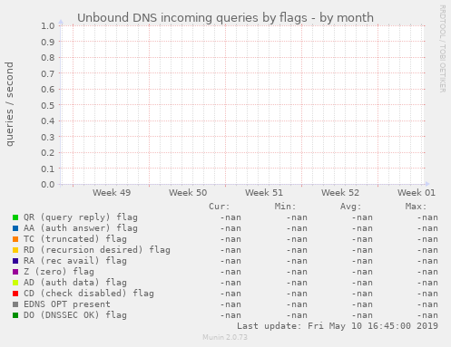Click the 'Week 50' axis label
The image size is (451, 347).
[188, 193]
